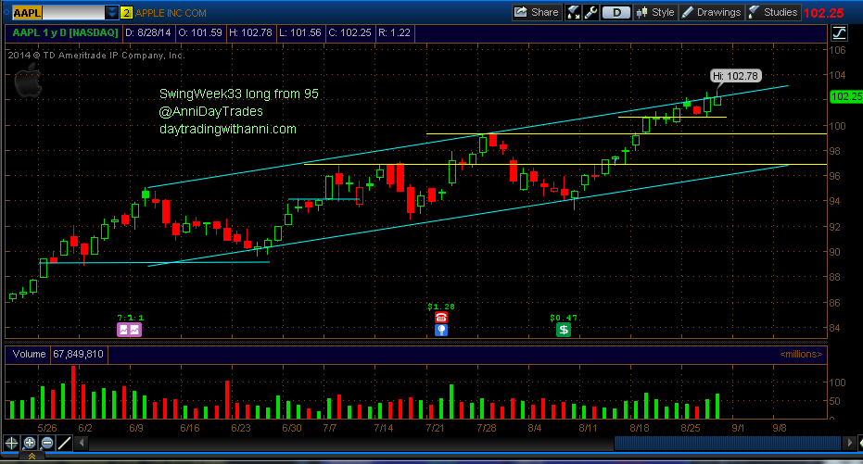Click the red 102.25 last price
The height and width of the screenshot is (464, 863).
point(824,13)
